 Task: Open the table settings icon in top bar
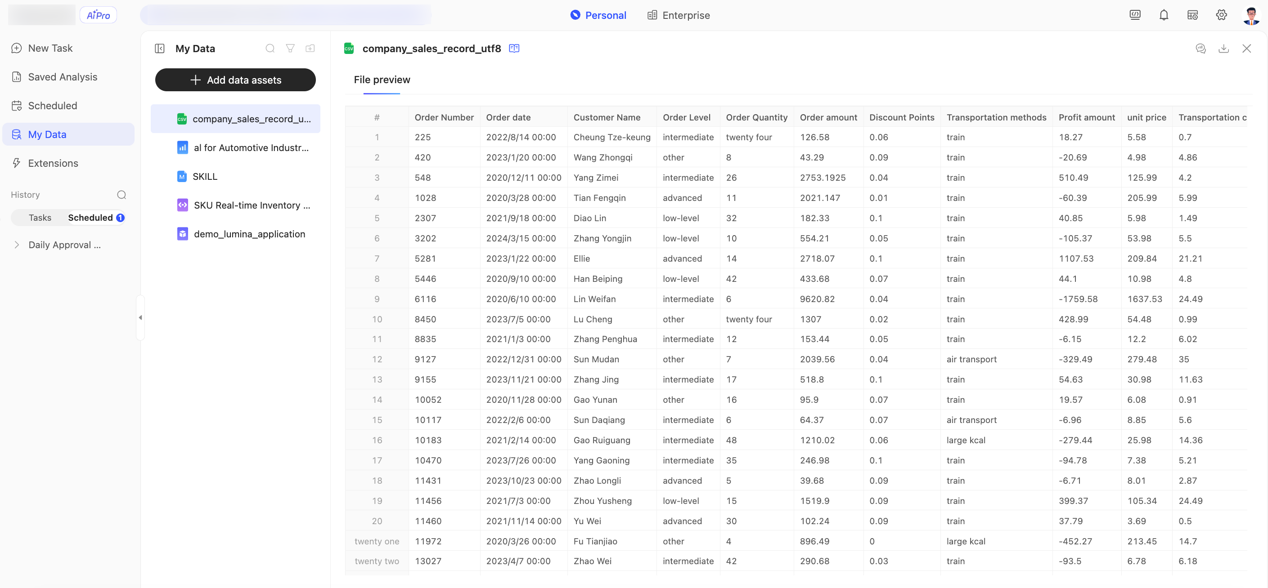pyautogui.click(x=1192, y=15)
